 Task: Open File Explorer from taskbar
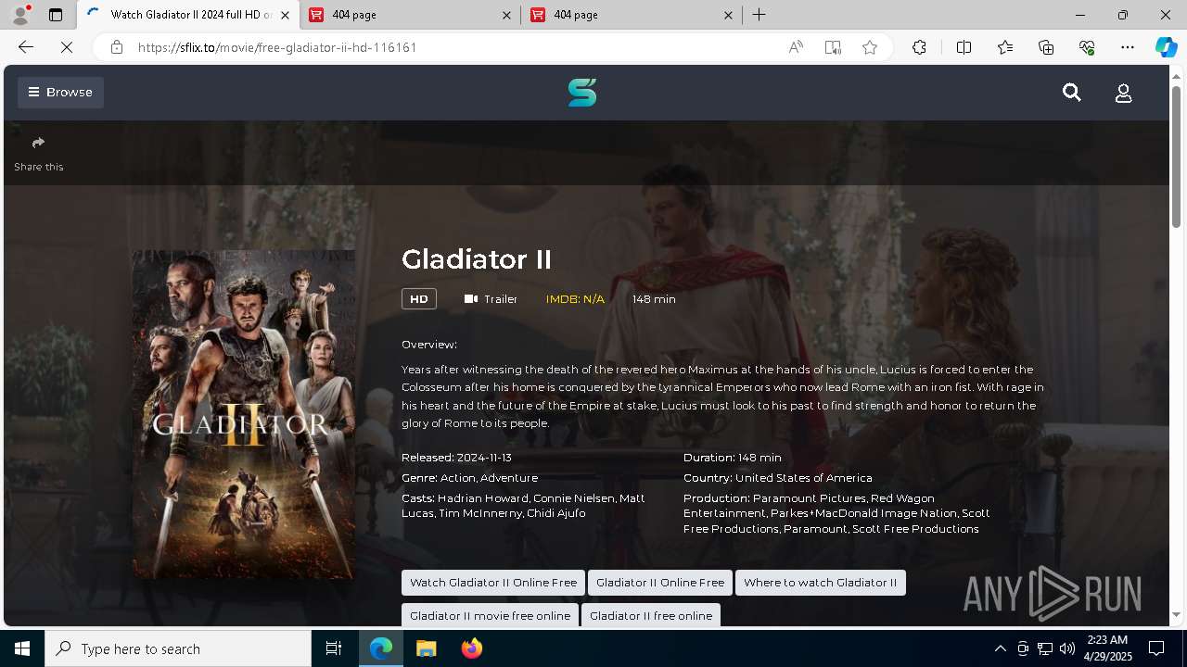pos(426,648)
